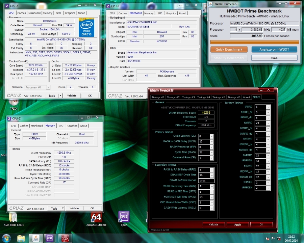
Task: Click the CPU-Z title icon in the Mainboard window
Action: coord(108,6)
